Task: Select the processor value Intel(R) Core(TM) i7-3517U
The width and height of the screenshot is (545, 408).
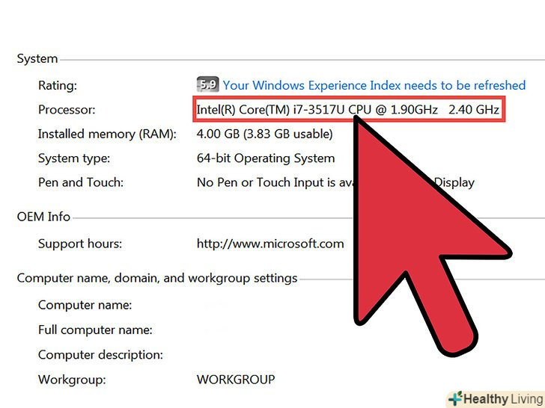Action: click(348, 110)
